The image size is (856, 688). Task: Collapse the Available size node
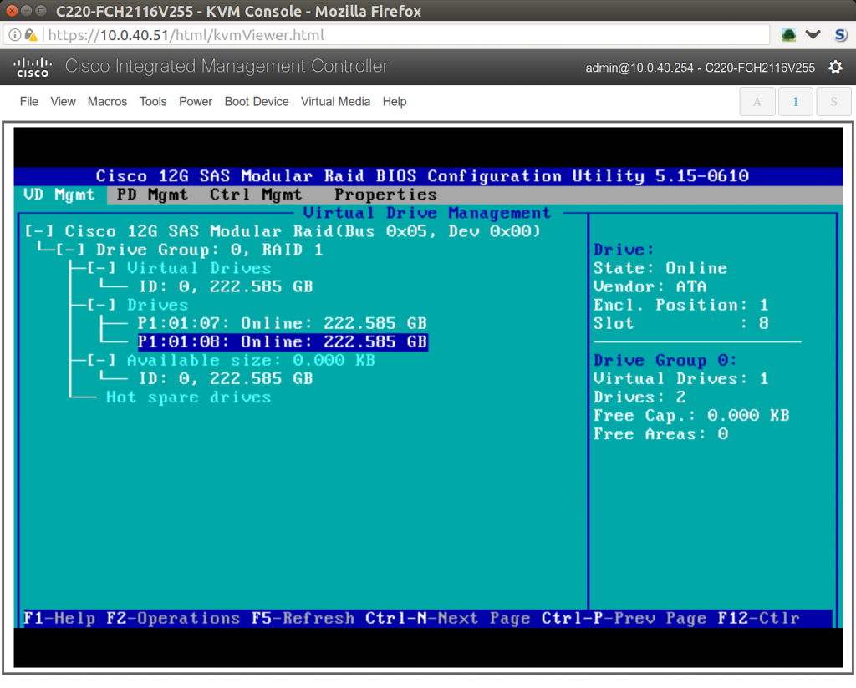point(101,361)
